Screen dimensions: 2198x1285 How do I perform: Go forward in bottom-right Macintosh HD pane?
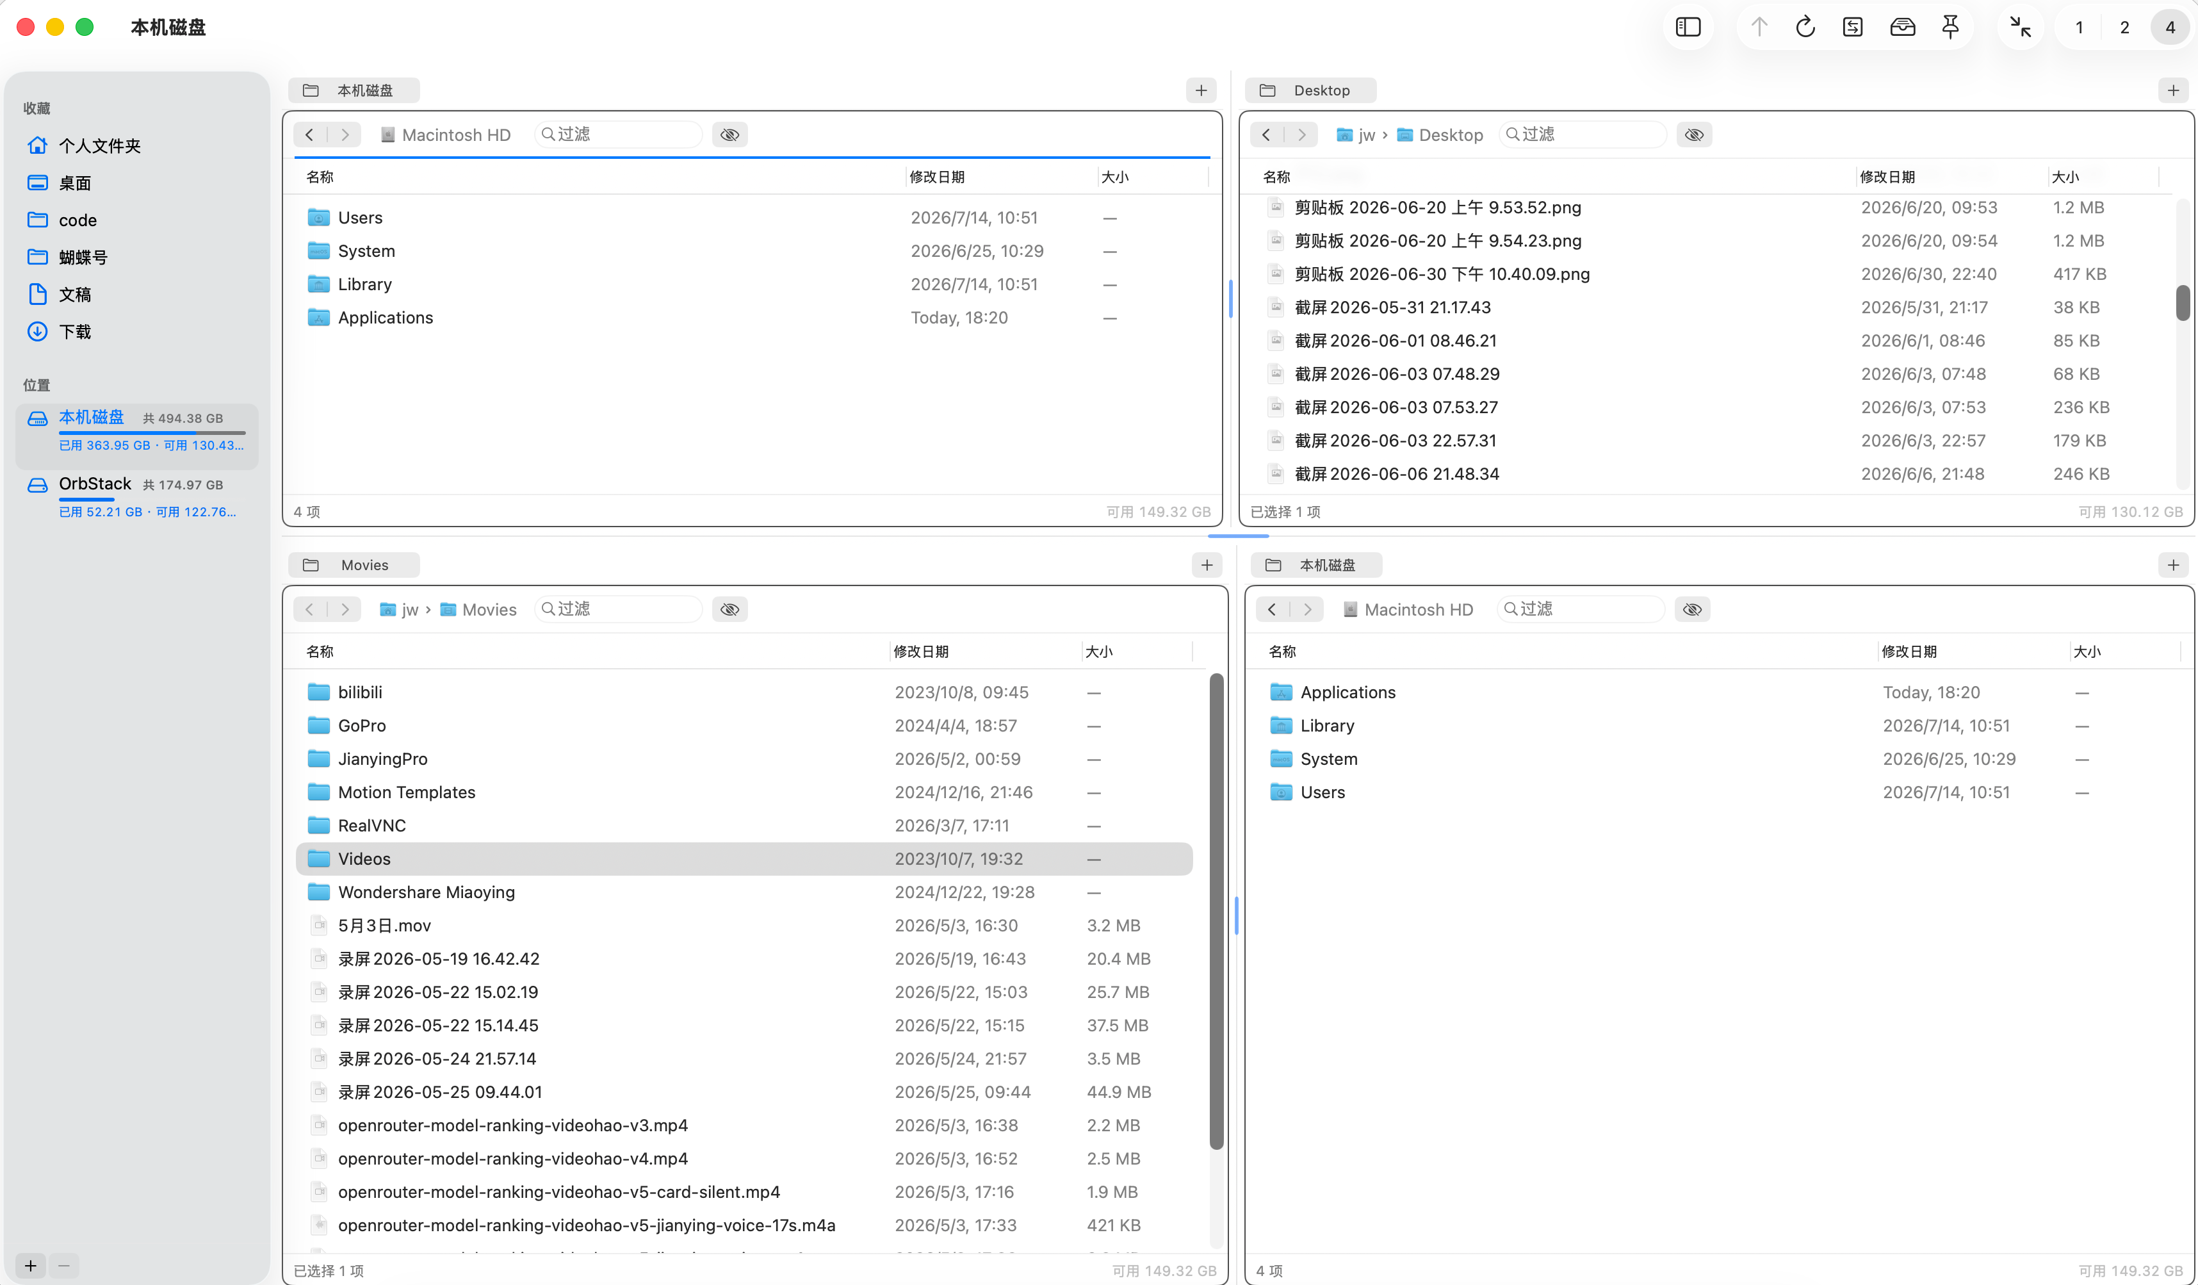pos(1307,609)
